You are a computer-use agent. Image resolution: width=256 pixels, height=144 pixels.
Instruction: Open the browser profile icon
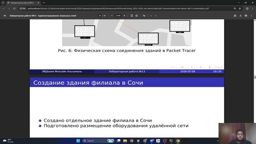click(x=247, y=8)
